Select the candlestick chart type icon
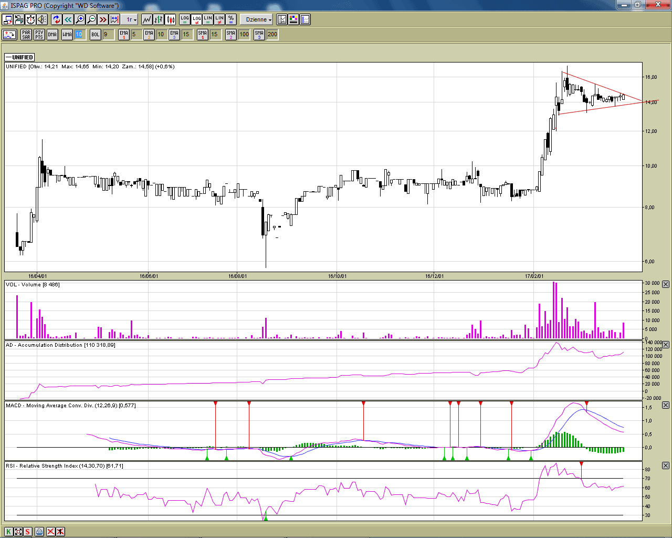Viewport: 672px width, 538px height. [170, 19]
